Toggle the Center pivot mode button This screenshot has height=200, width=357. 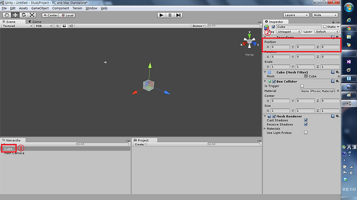tap(50, 15)
